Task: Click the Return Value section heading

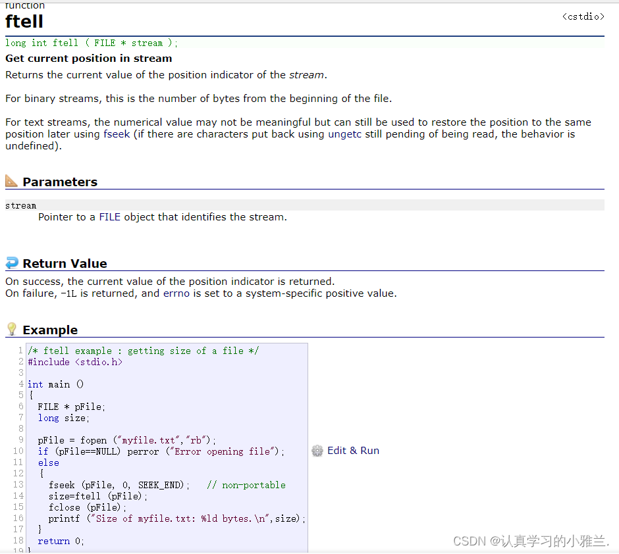Action: pos(65,264)
